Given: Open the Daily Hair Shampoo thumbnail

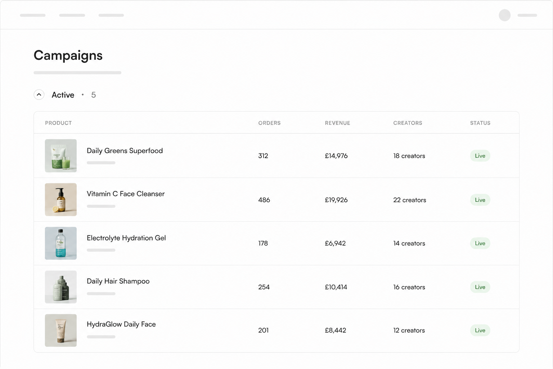Looking at the screenshot, I should [x=61, y=287].
